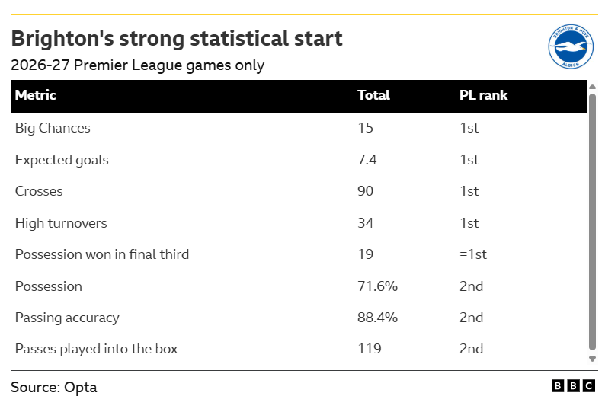Click the =1st rank cell
The height and width of the screenshot is (412, 605).
point(473,254)
